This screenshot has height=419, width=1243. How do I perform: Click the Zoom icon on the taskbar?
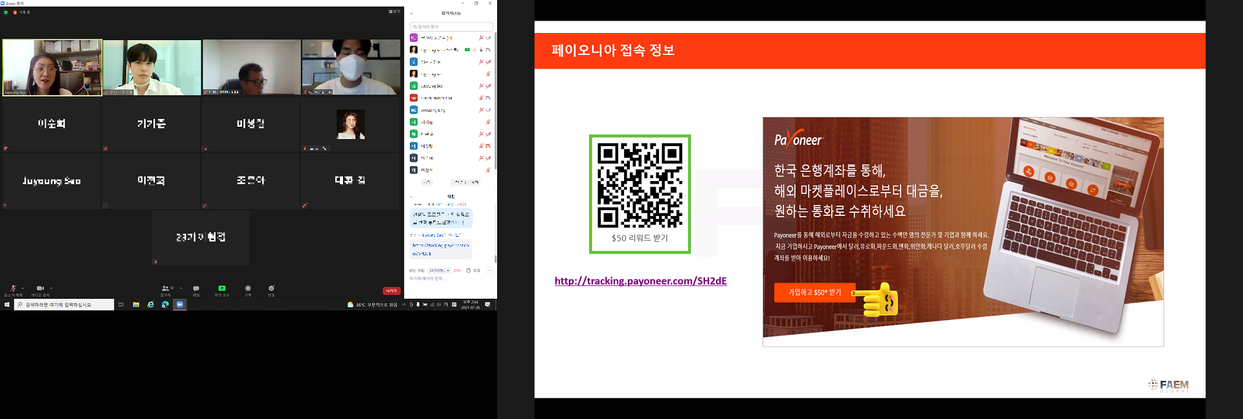pos(180,305)
